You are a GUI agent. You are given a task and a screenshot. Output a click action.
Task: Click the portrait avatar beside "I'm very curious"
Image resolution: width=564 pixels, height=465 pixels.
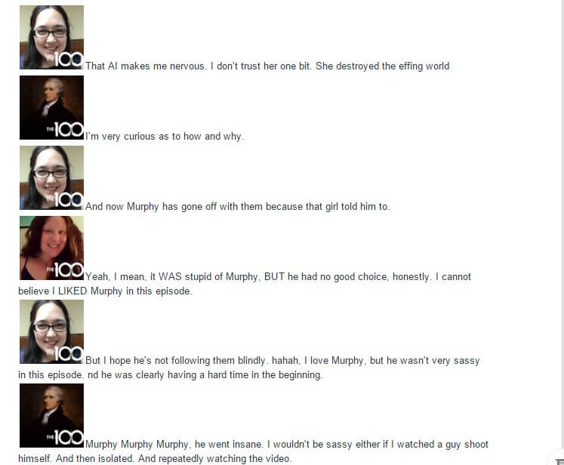[x=51, y=107]
